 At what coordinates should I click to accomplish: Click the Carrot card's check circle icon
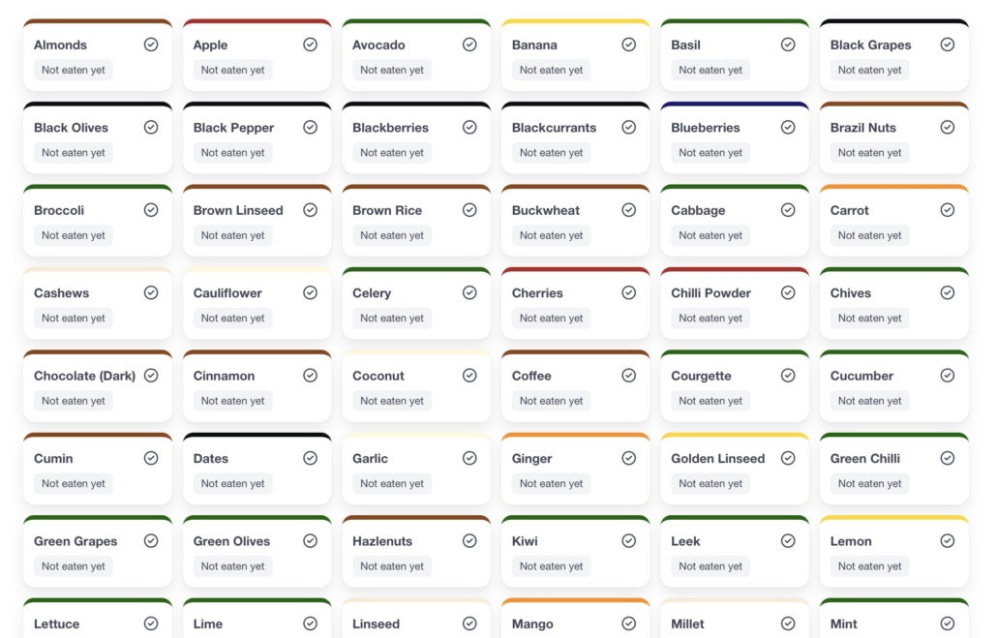[948, 210]
